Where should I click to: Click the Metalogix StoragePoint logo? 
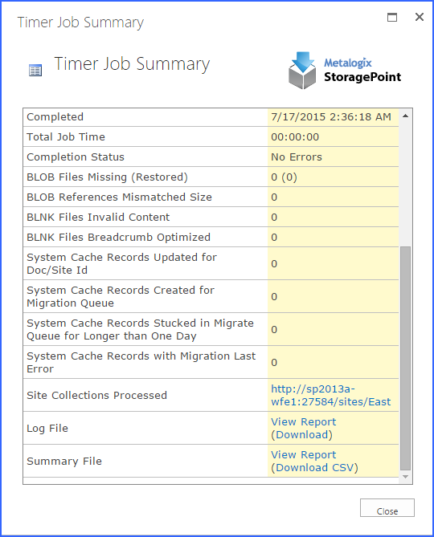coord(345,71)
